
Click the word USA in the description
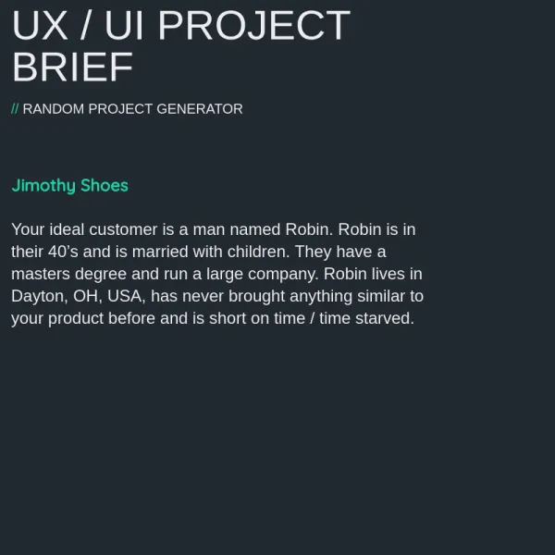[x=126, y=296]
